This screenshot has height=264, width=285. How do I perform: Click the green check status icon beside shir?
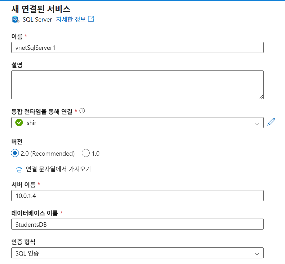[x=19, y=123]
